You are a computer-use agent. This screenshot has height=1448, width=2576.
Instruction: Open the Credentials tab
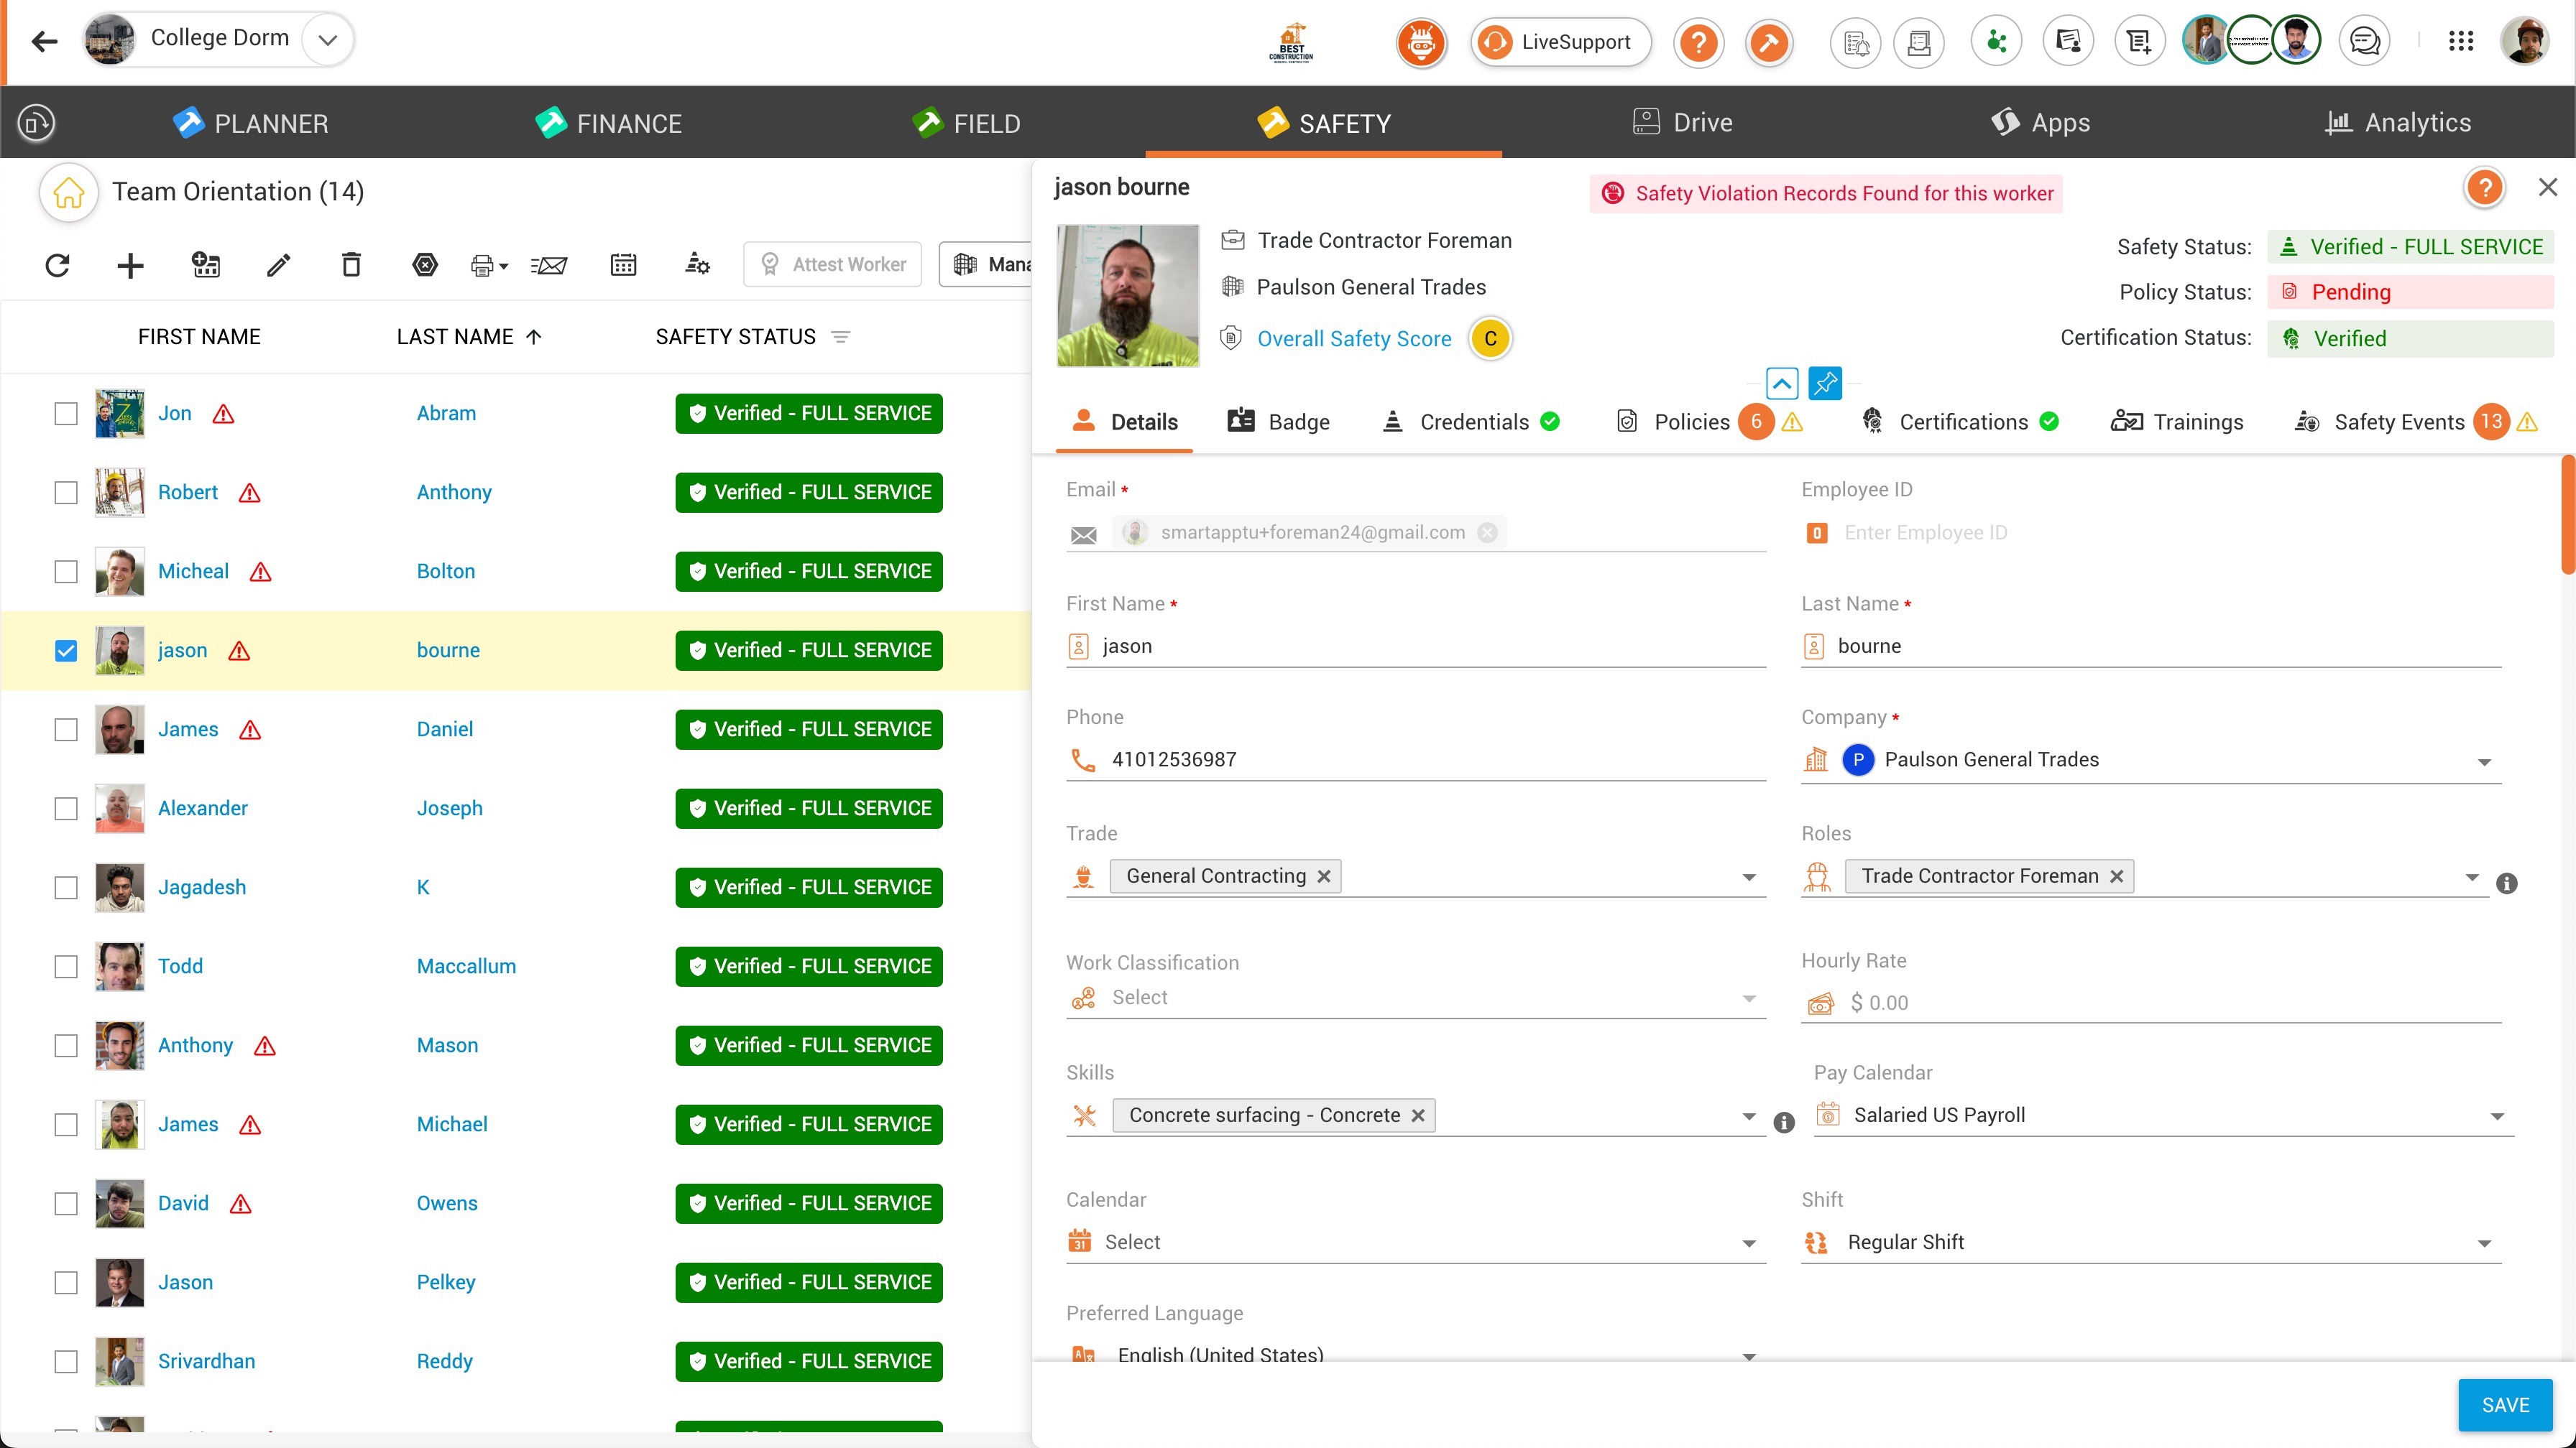pyautogui.click(x=1470, y=422)
